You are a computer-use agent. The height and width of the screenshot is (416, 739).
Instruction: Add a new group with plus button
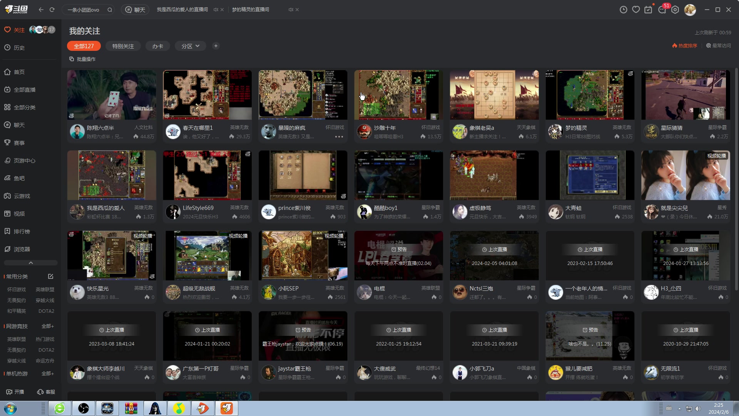pos(216,46)
